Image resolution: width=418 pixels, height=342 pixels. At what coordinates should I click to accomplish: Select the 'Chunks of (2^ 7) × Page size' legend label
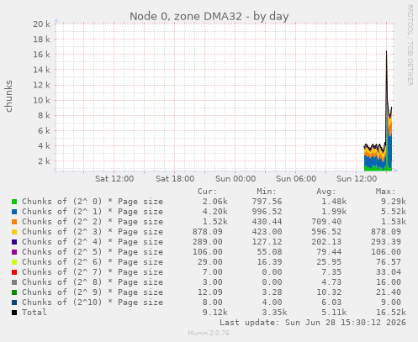point(93,272)
